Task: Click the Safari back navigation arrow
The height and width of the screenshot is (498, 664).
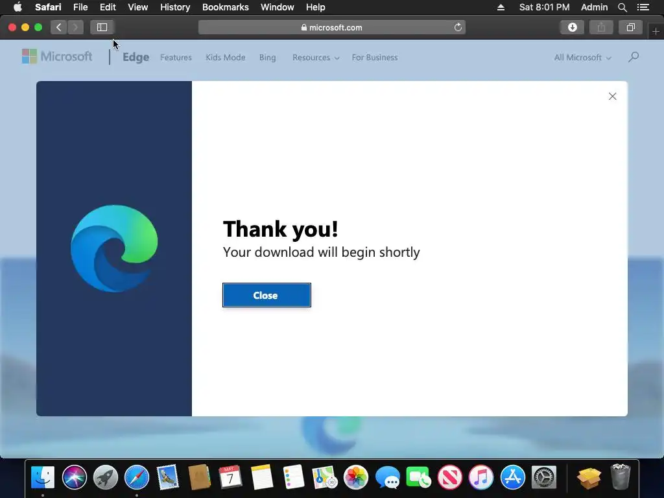Action: [59, 27]
